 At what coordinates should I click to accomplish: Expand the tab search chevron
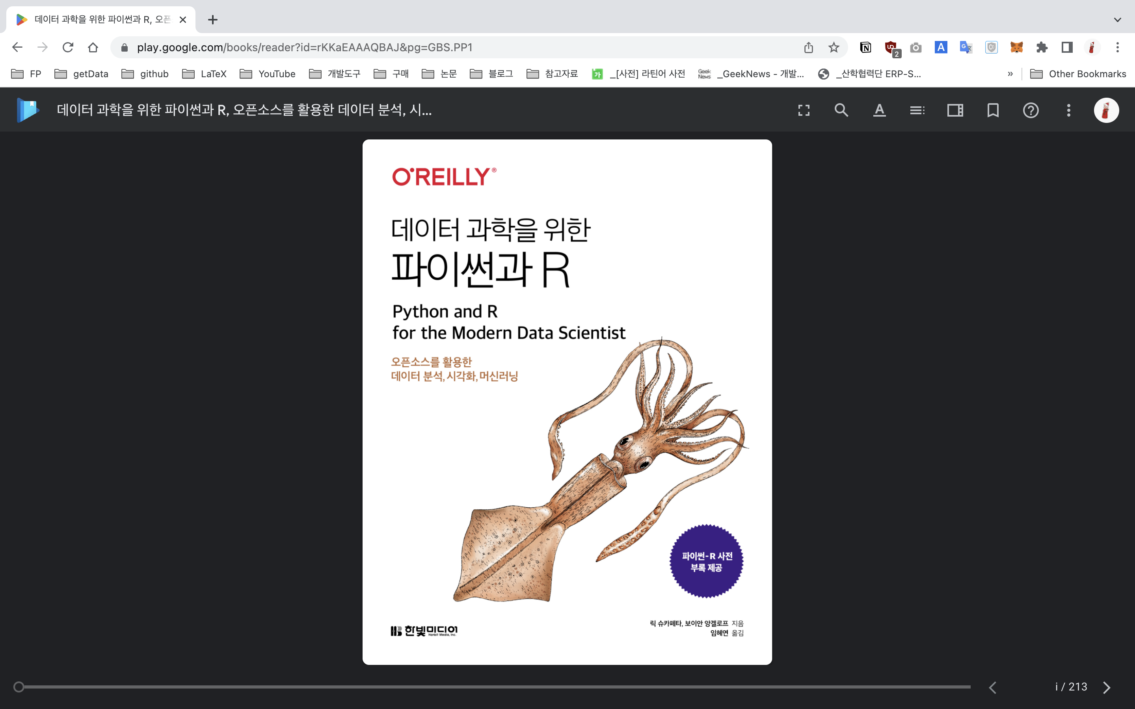1118,20
